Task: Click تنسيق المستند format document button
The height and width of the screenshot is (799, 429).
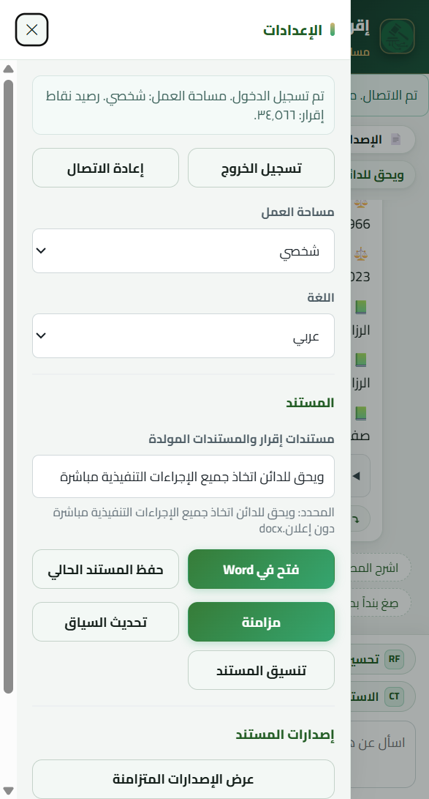Action: 261,670
